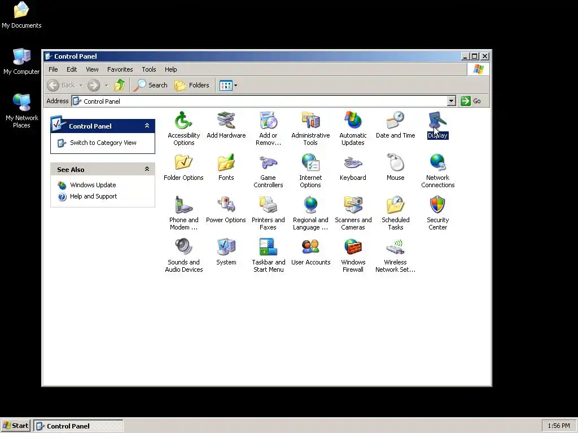Click the taskbar clock
Screen dimensions: 578x433
point(558,426)
